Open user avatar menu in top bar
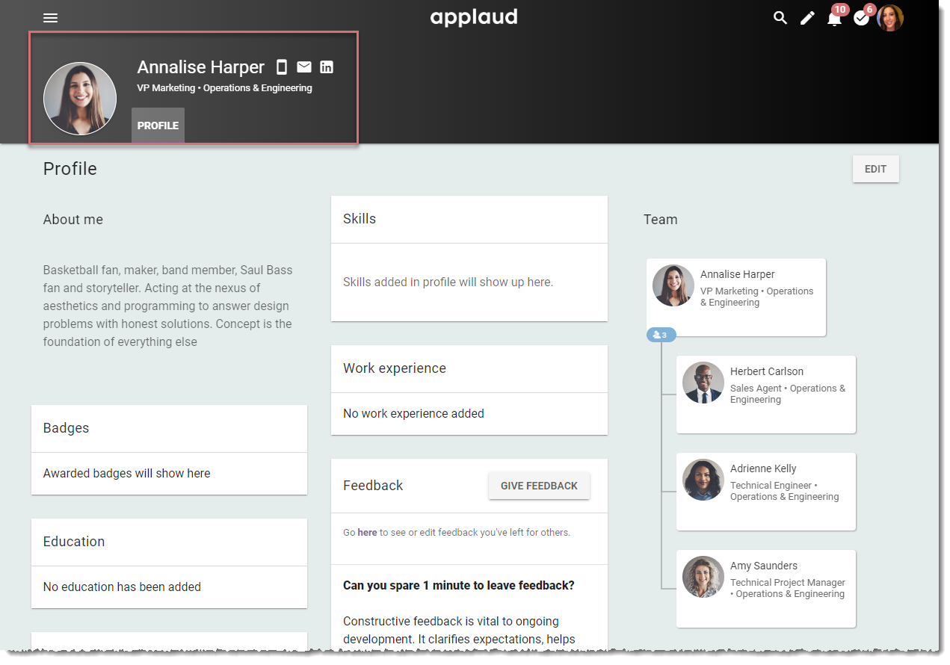Screen dimensions: 950x665 click(x=890, y=18)
